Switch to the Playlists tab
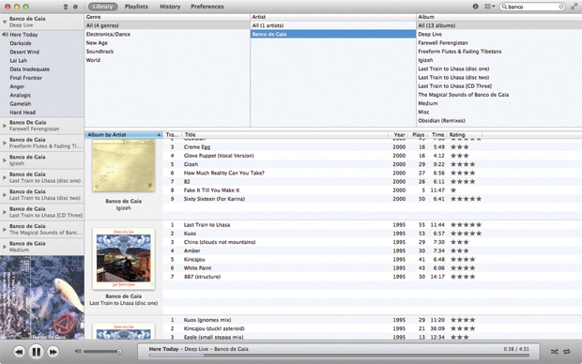Image resolution: width=582 pixels, height=364 pixels. click(136, 7)
